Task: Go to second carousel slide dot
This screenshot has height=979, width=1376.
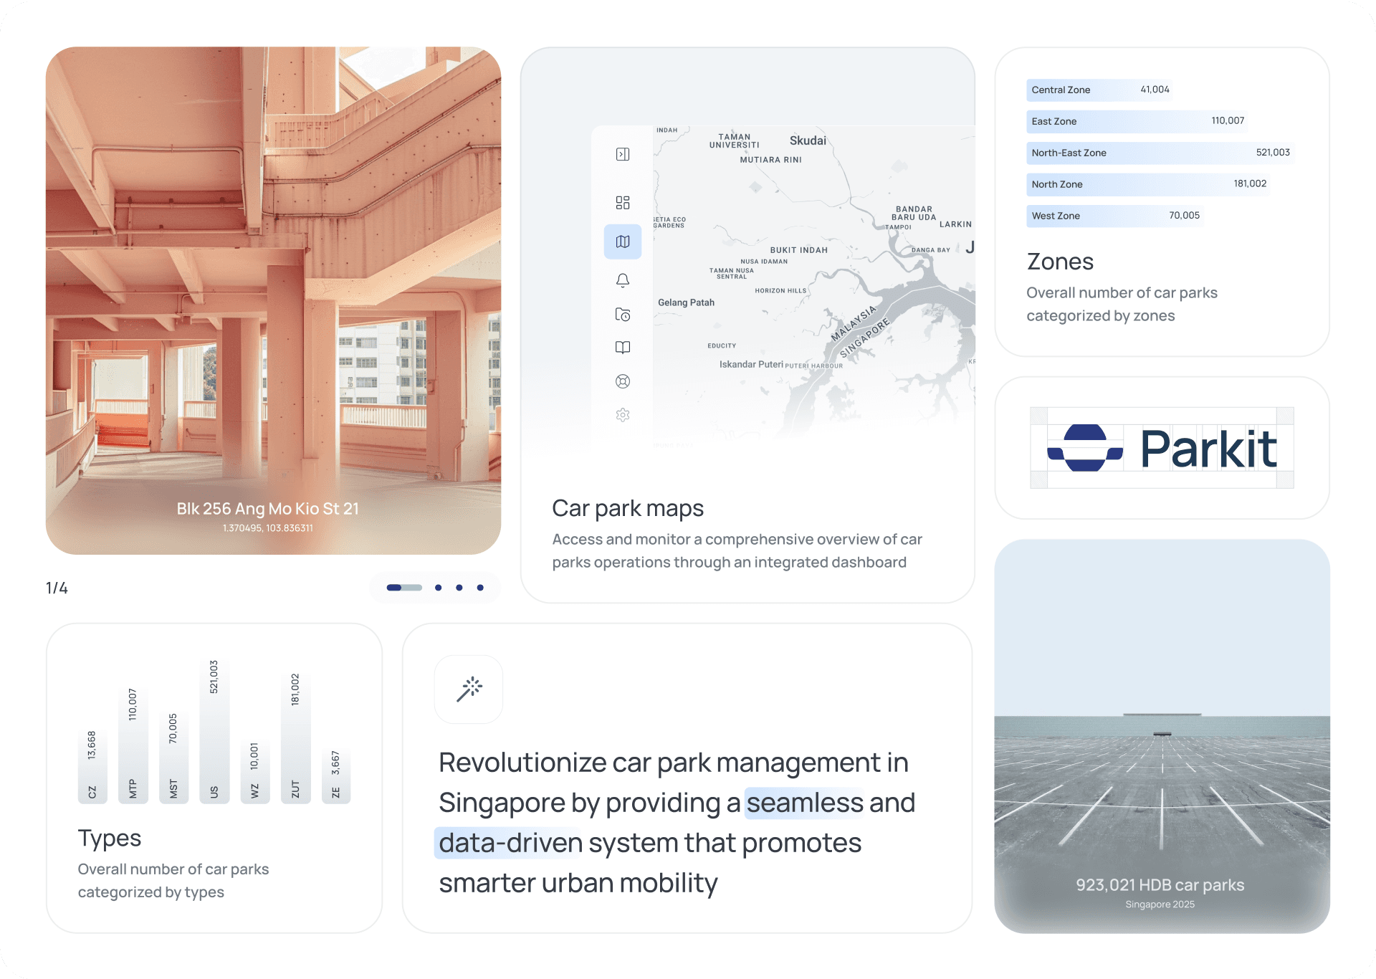Action: (x=438, y=588)
